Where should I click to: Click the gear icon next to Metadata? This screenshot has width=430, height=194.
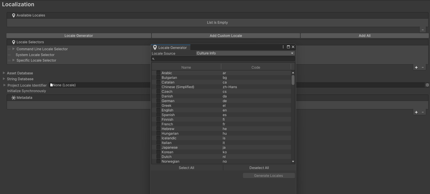tap(13, 97)
